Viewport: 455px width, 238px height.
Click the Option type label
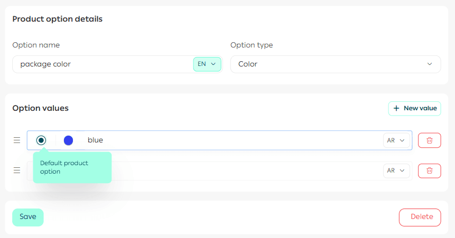pos(252,45)
